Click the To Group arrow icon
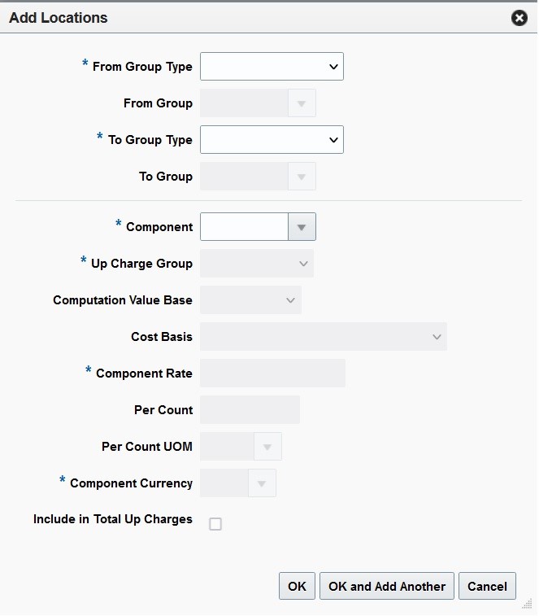The height and width of the screenshot is (616, 539). pyautogui.click(x=302, y=177)
